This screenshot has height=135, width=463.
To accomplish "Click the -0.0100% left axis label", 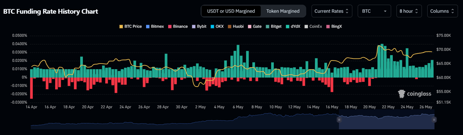I will pyautogui.click(x=19, y=86).
